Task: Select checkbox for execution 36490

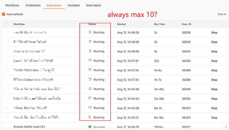Action: (x=7, y=60)
